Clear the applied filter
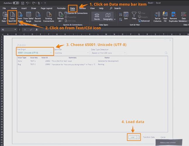Viewport: 189px width, 146px height. (142, 13)
